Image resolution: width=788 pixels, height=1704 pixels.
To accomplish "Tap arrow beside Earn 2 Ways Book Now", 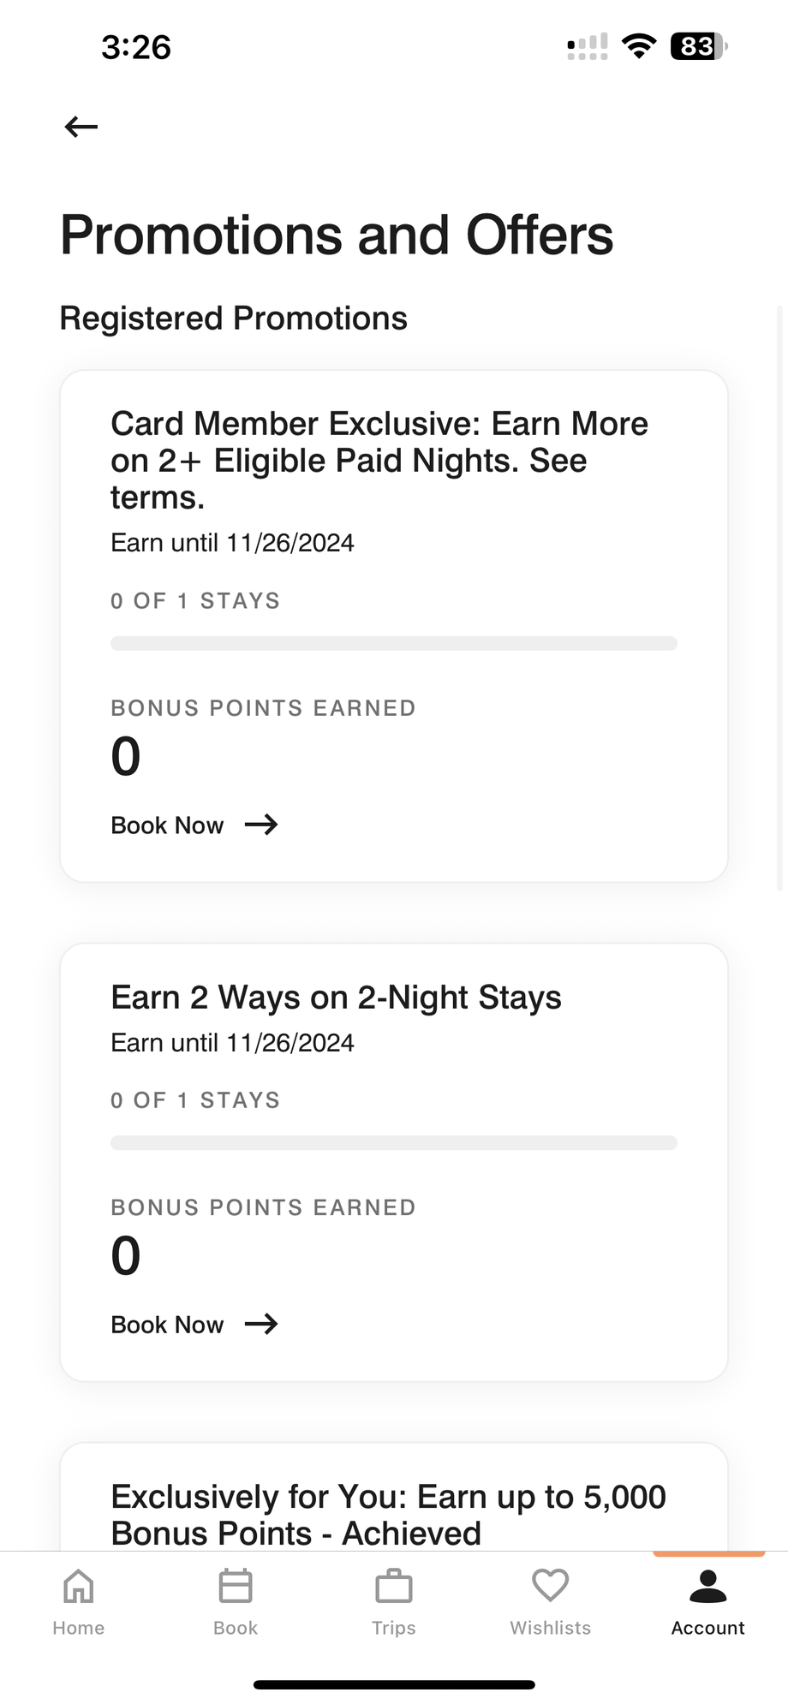I will pos(261,1324).
